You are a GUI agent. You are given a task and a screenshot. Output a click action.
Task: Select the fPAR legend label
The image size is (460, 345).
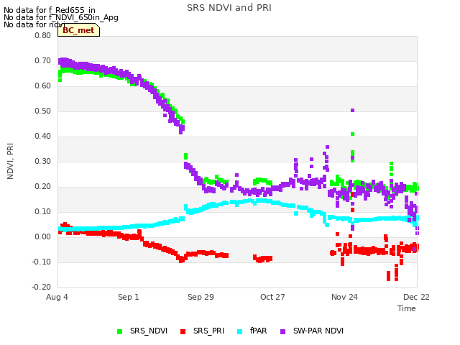click(259, 331)
